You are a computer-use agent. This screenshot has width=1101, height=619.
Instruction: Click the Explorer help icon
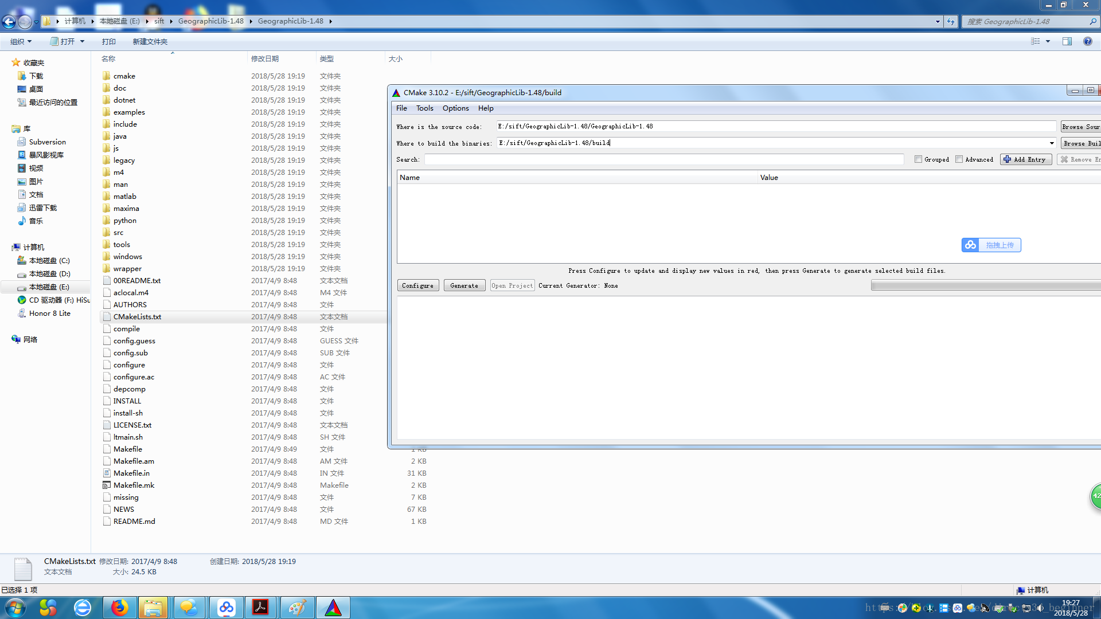click(1087, 41)
